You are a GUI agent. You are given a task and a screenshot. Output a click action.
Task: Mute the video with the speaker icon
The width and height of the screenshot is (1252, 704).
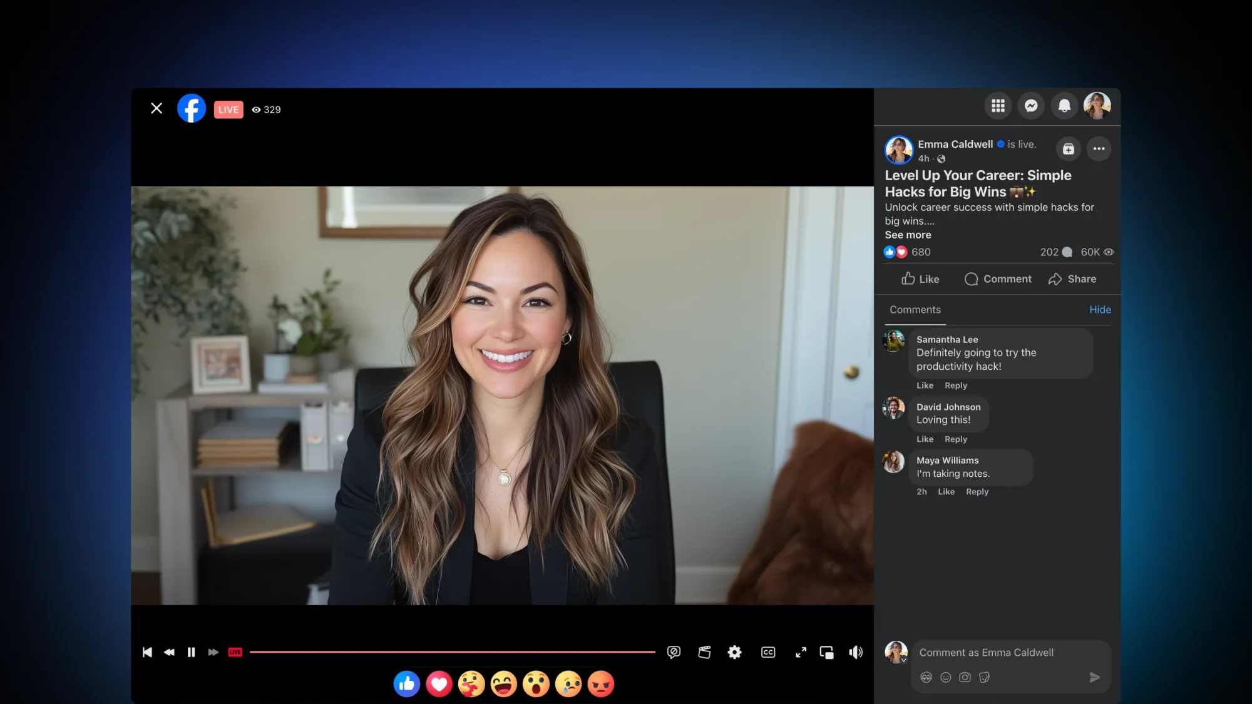click(x=856, y=652)
